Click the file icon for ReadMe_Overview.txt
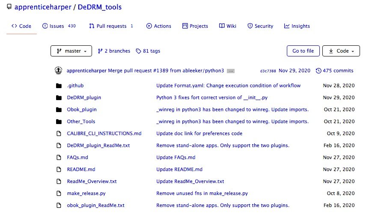Screen dimensions: 366x219 [59, 181]
